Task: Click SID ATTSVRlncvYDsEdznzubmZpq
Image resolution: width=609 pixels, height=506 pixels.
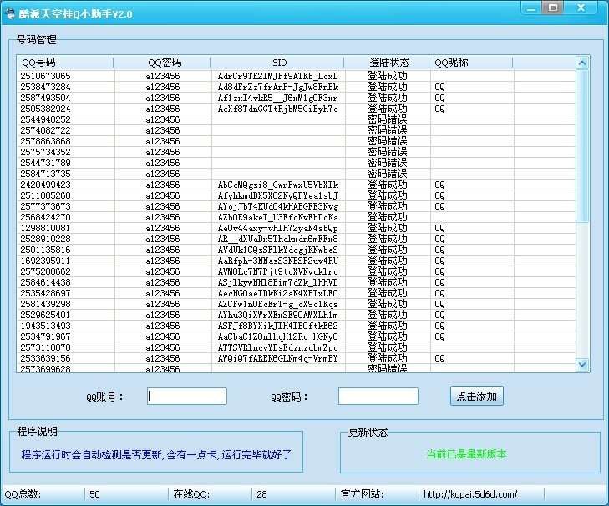Action: click(277, 348)
